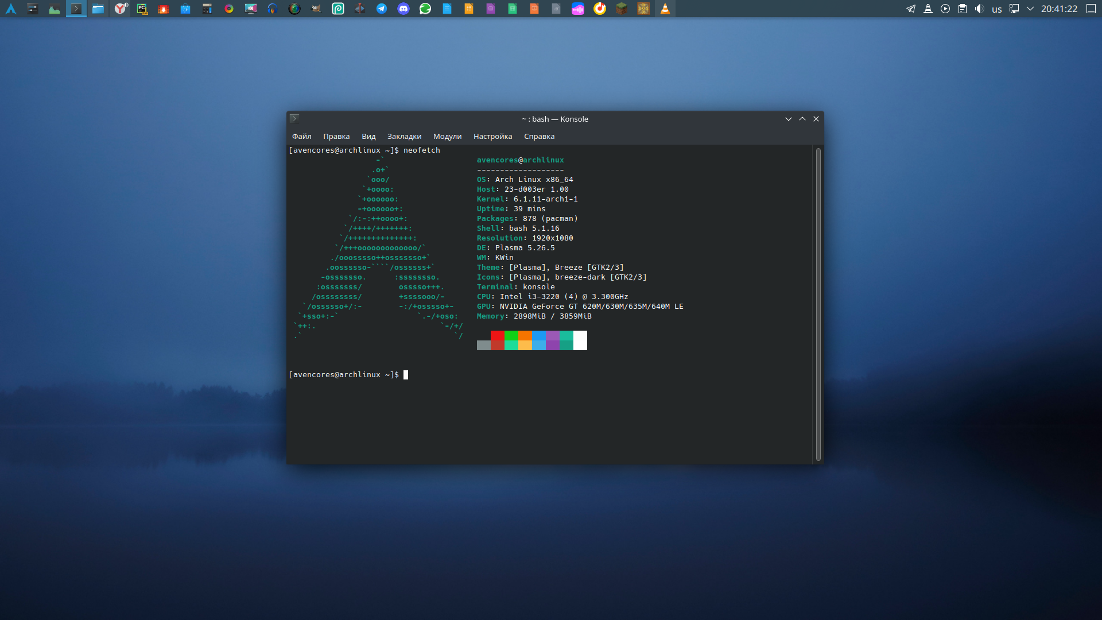Click the clock showing 20:41:22
1102x620 pixels.
1059,9
